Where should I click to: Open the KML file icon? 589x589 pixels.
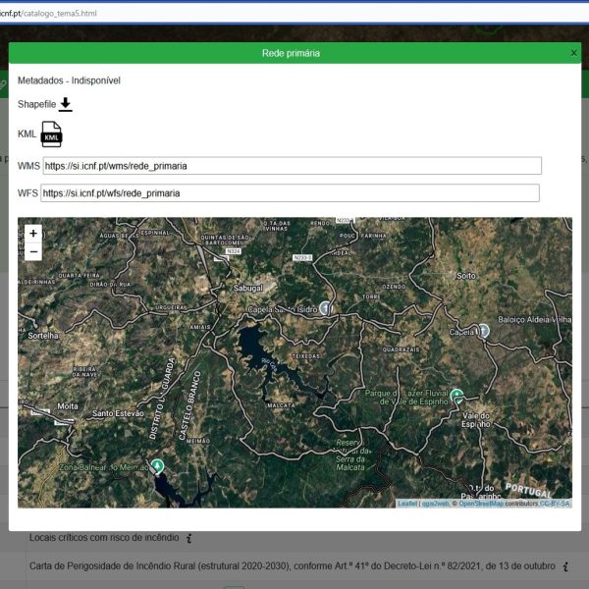click(52, 134)
